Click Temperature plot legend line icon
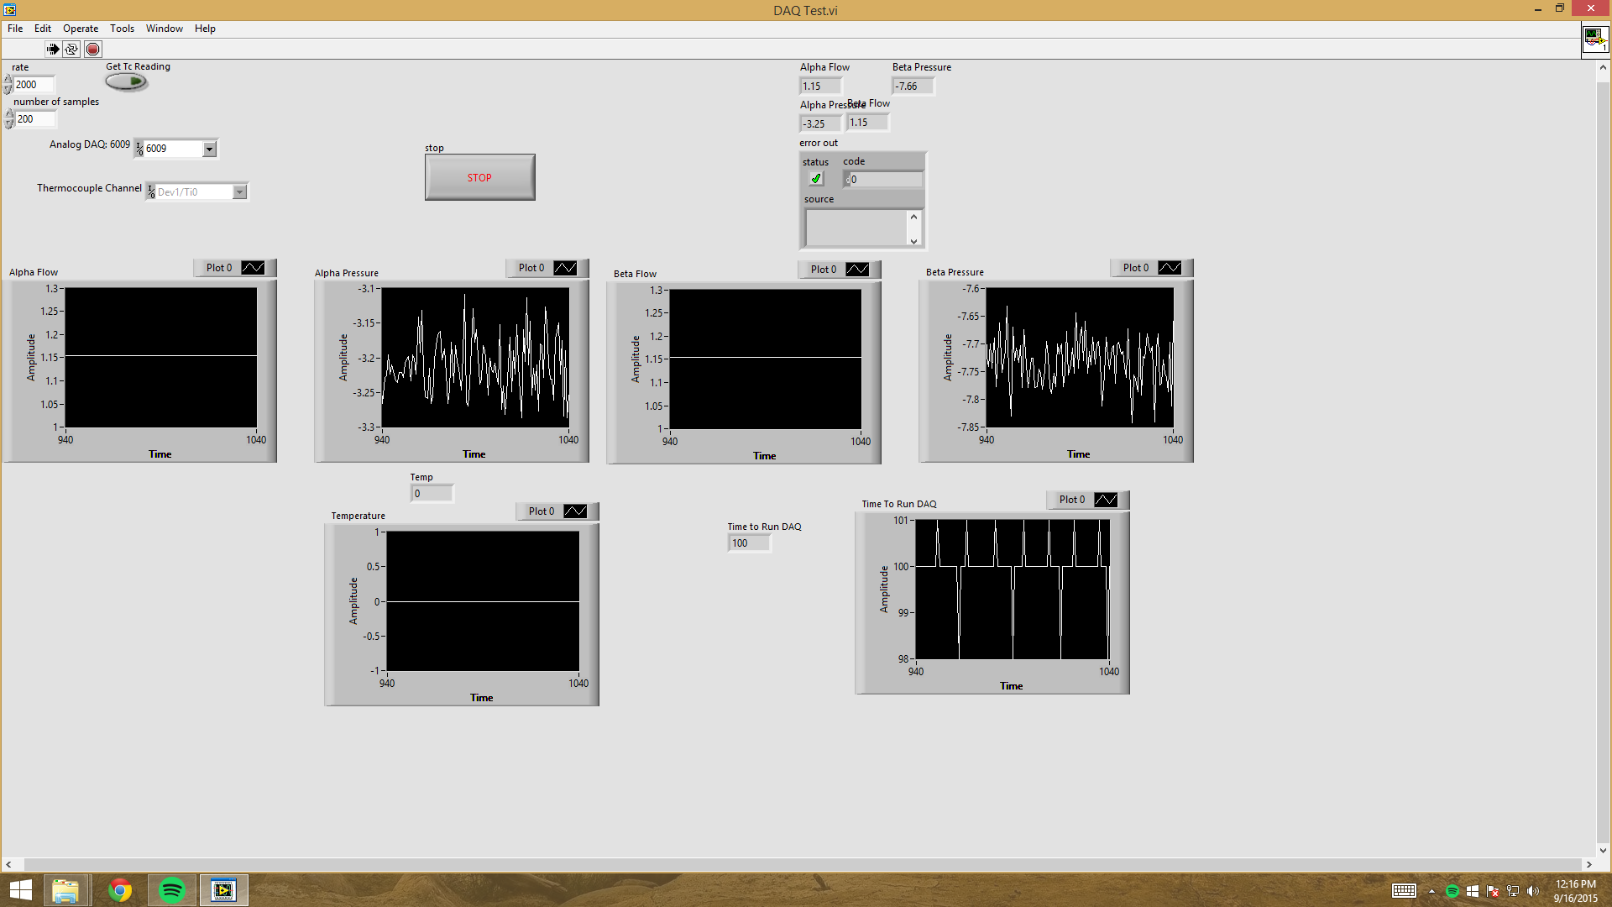The height and width of the screenshot is (907, 1612). point(575,511)
